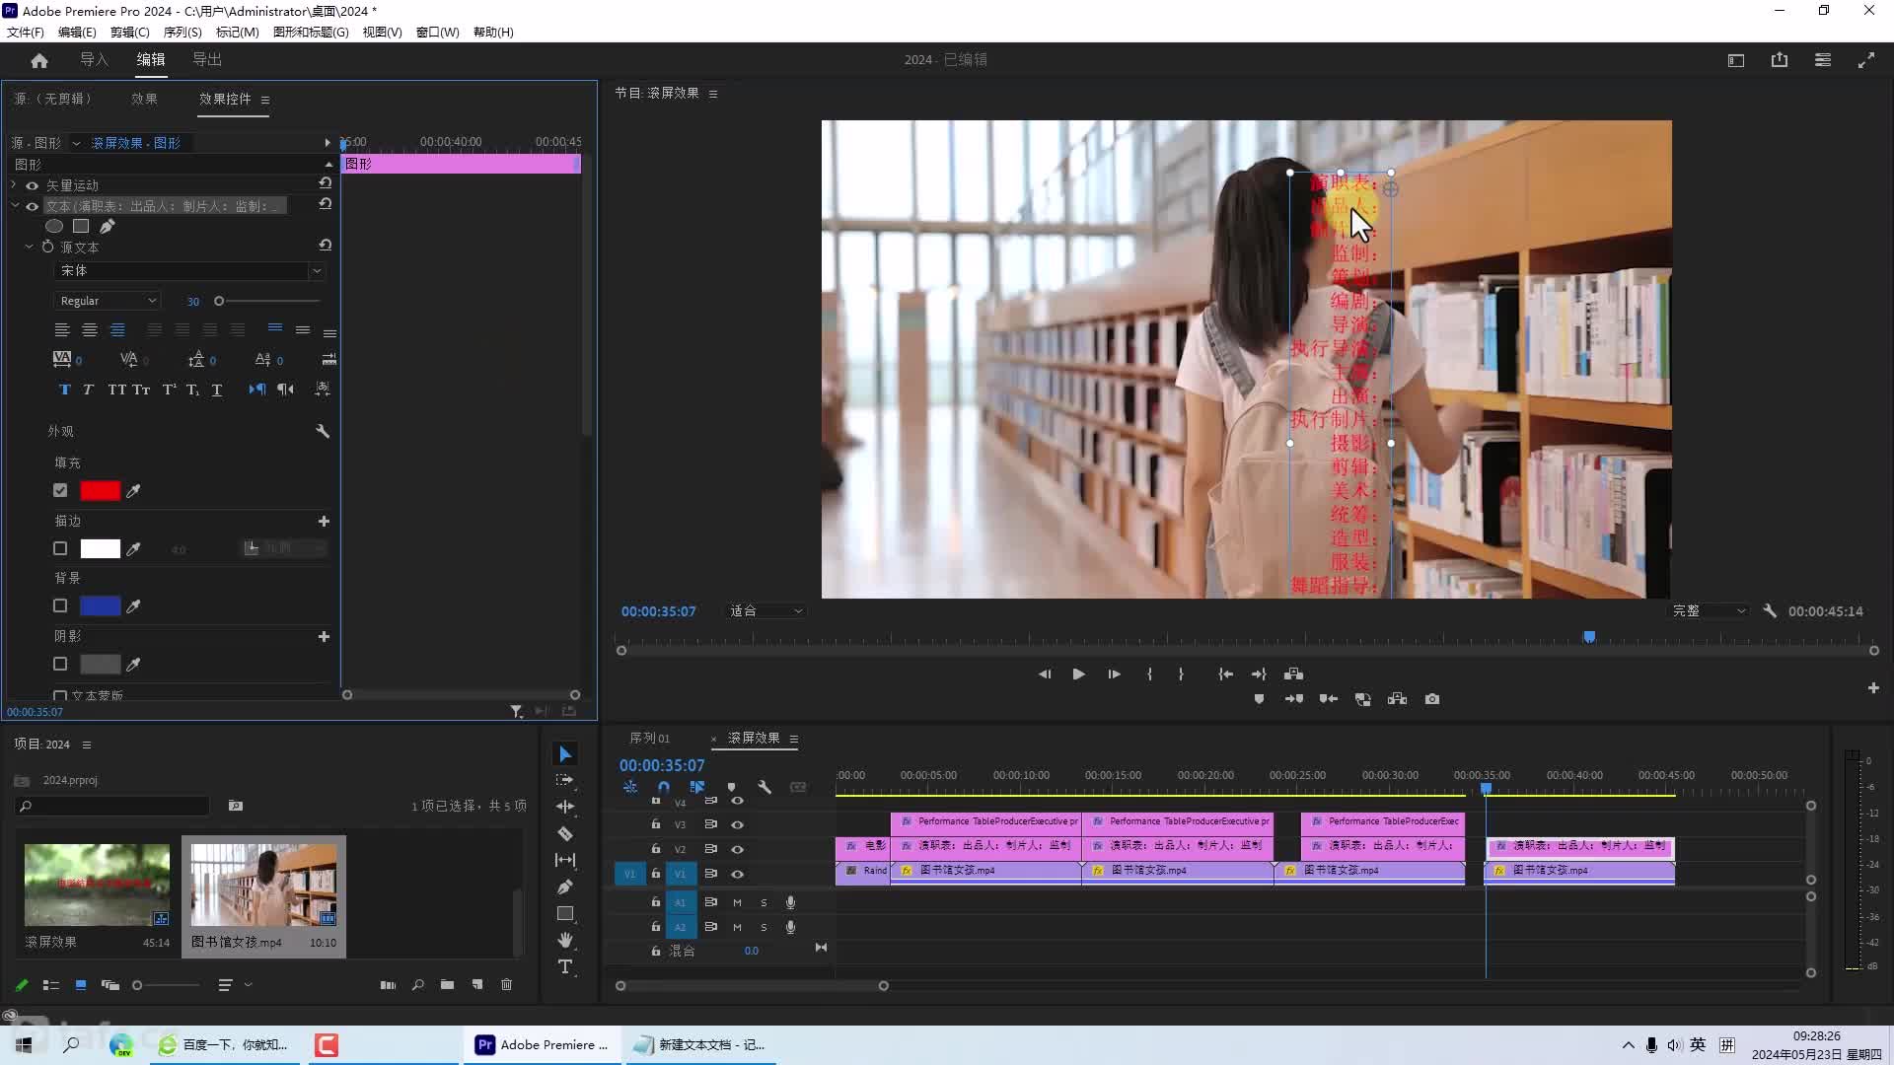This screenshot has width=1894, height=1065.
Task: Open the 序列(S) menu
Action: [182, 33]
